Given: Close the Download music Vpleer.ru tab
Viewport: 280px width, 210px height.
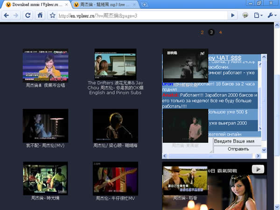Looking at the screenshot, I should pyautogui.click(x=66, y=5).
